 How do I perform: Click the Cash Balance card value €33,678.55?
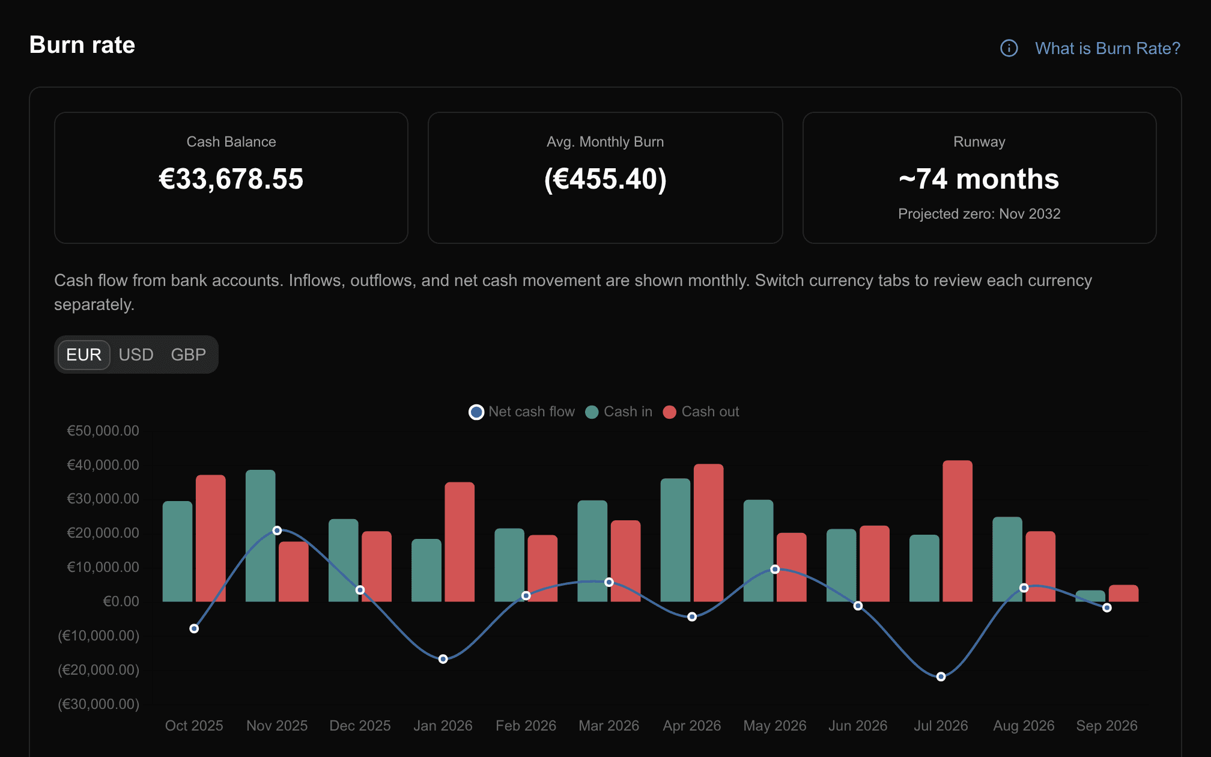(x=231, y=179)
